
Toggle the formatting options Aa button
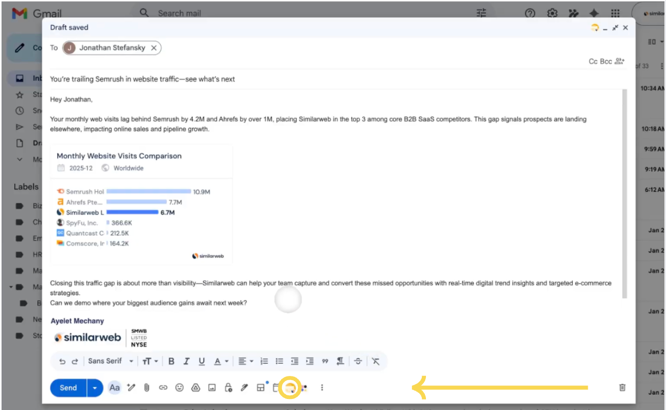(x=115, y=388)
